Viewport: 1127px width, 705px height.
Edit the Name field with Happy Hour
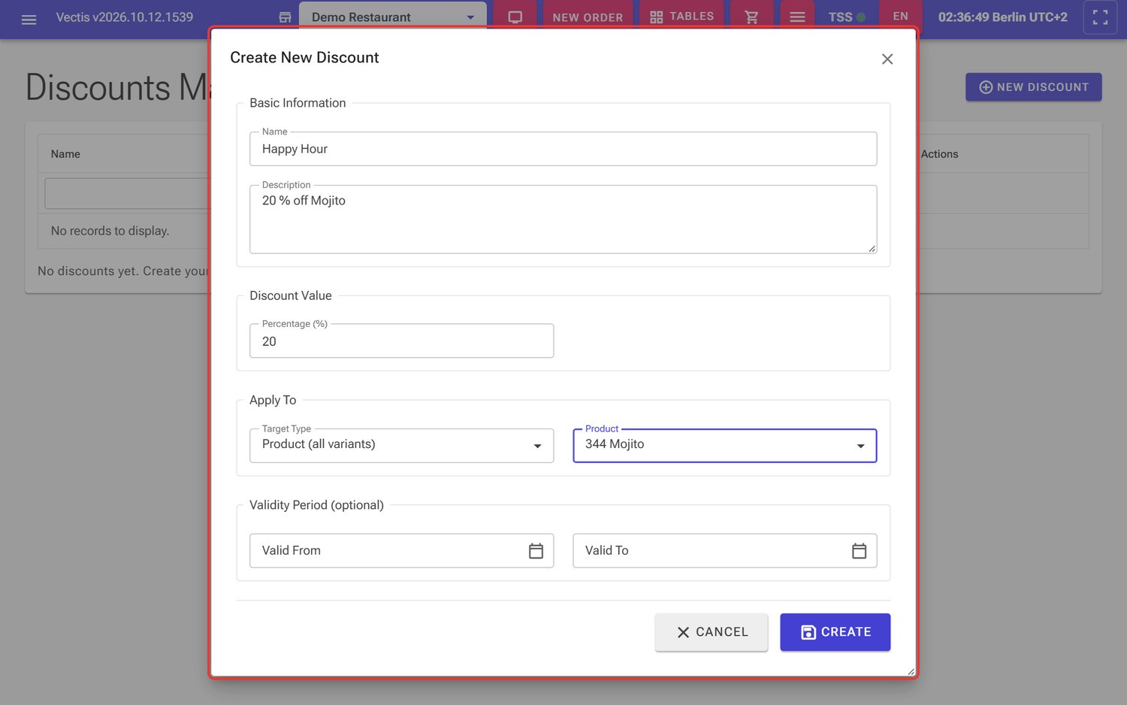click(x=563, y=149)
